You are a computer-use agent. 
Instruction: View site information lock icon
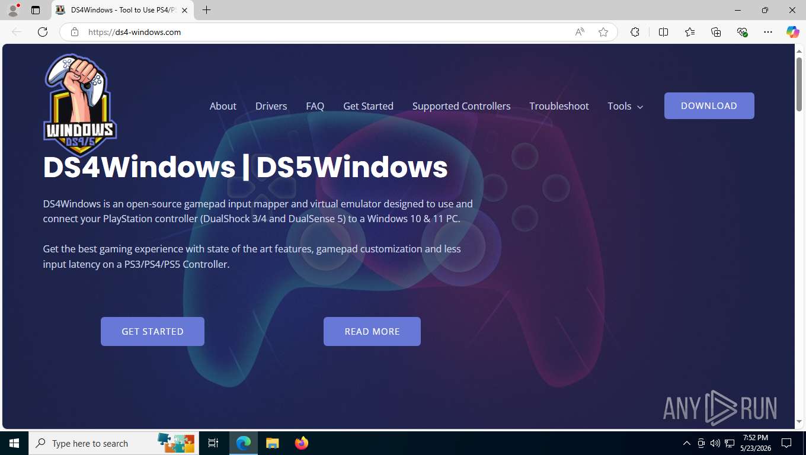tap(75, 32)
